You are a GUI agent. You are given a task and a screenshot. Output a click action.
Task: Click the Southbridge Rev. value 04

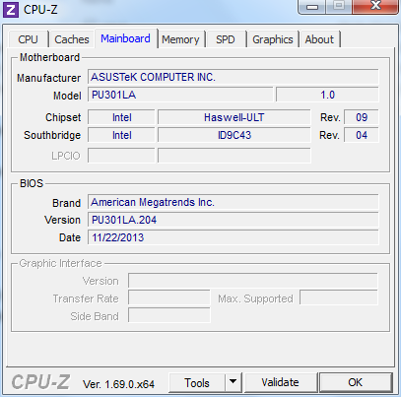[x=362, y=135]
